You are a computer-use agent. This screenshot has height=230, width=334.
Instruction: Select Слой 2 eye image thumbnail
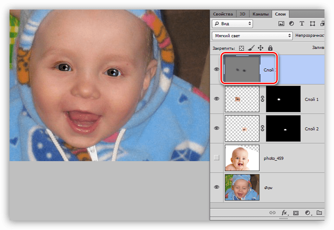242,128
